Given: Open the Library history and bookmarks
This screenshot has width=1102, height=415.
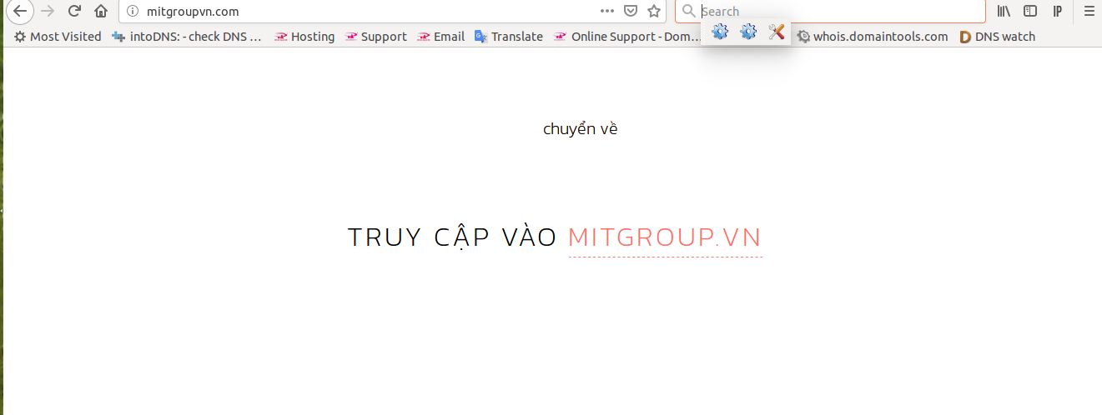Looking at the screenshot, I should pos(1004,12).
